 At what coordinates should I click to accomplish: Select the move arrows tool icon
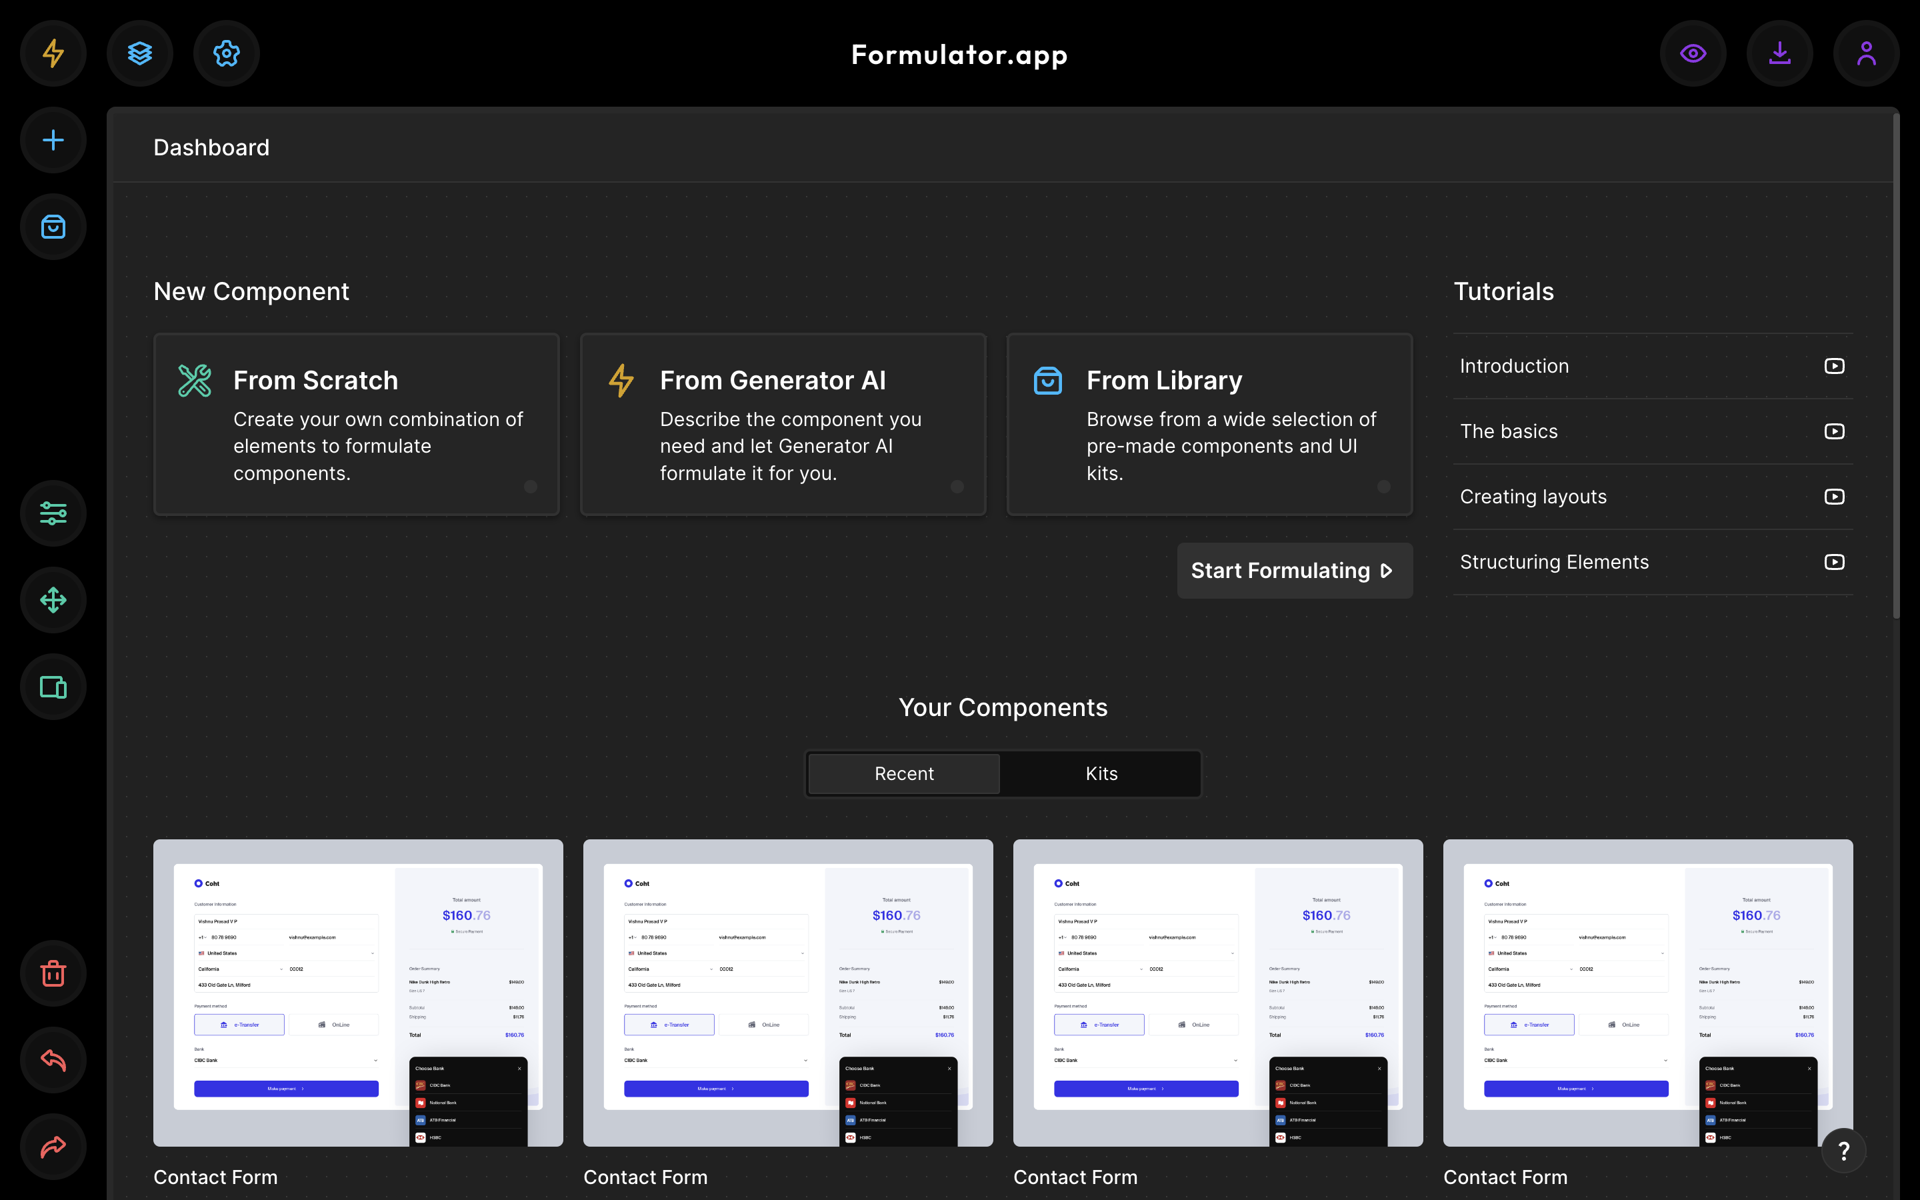tap(53, 600)
